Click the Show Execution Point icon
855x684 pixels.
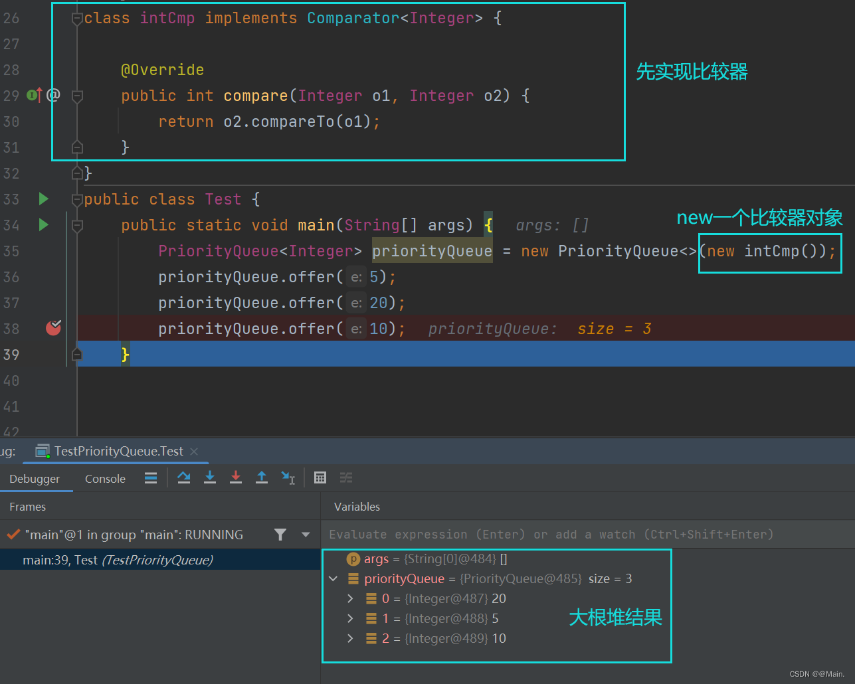pyautogui.click(x=151, y=477)
